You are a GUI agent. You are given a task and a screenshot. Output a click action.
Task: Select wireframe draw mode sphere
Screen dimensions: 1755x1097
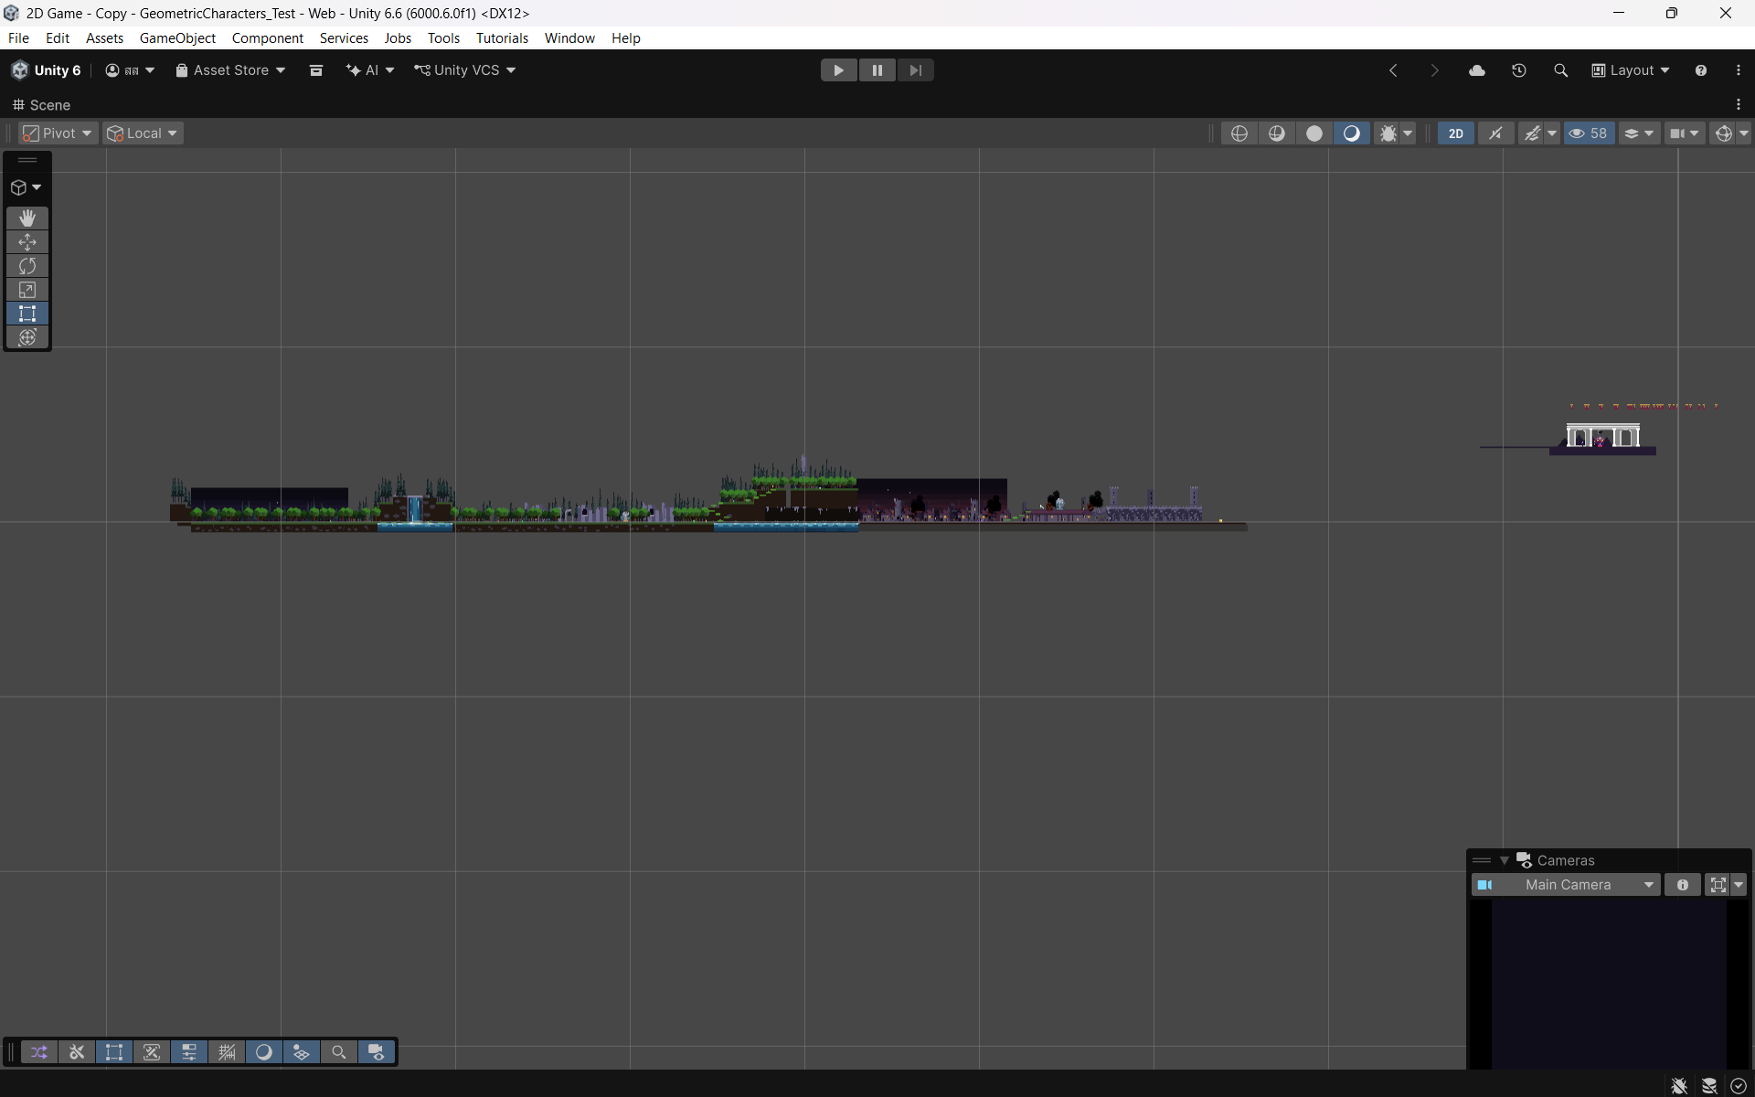pos(1239,133)
